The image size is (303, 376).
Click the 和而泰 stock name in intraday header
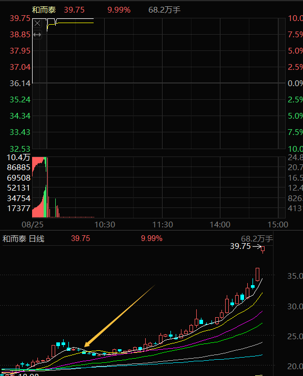pyautogui.click(x=44, y=10)
